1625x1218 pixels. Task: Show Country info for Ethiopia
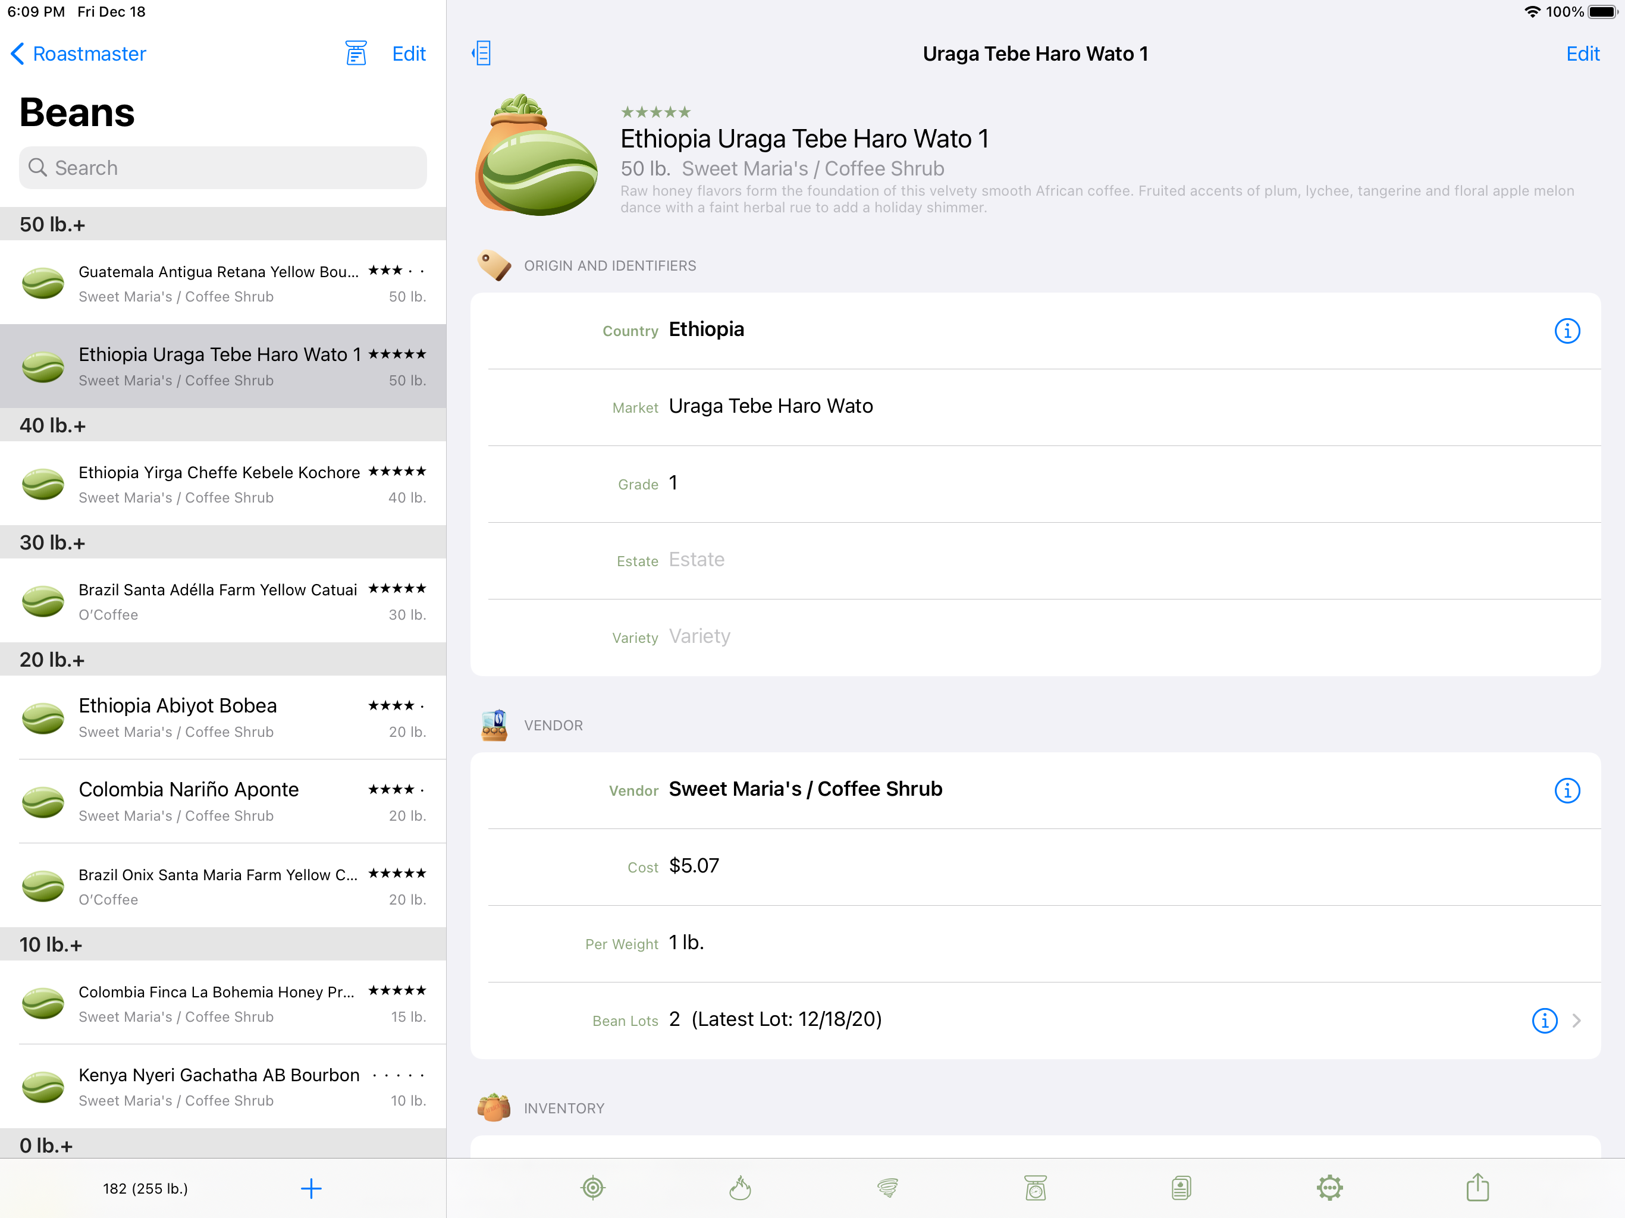click(1566, 331)
